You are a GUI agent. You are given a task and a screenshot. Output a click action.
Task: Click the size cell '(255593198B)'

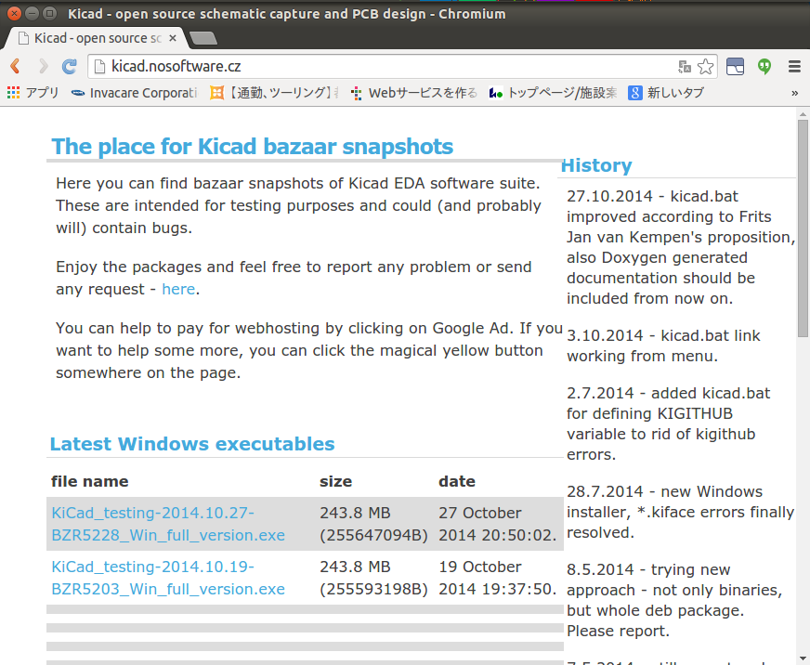click(x=374, y=589)
